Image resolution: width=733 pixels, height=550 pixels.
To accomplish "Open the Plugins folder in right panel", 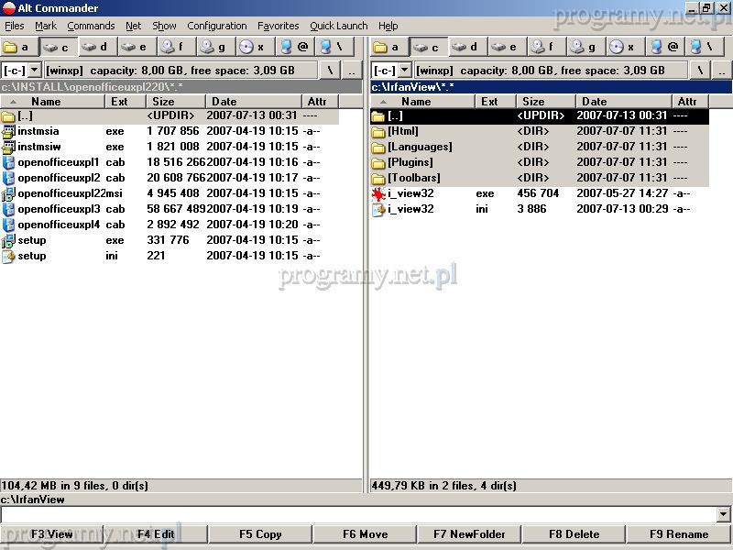I will click(409, 162).
